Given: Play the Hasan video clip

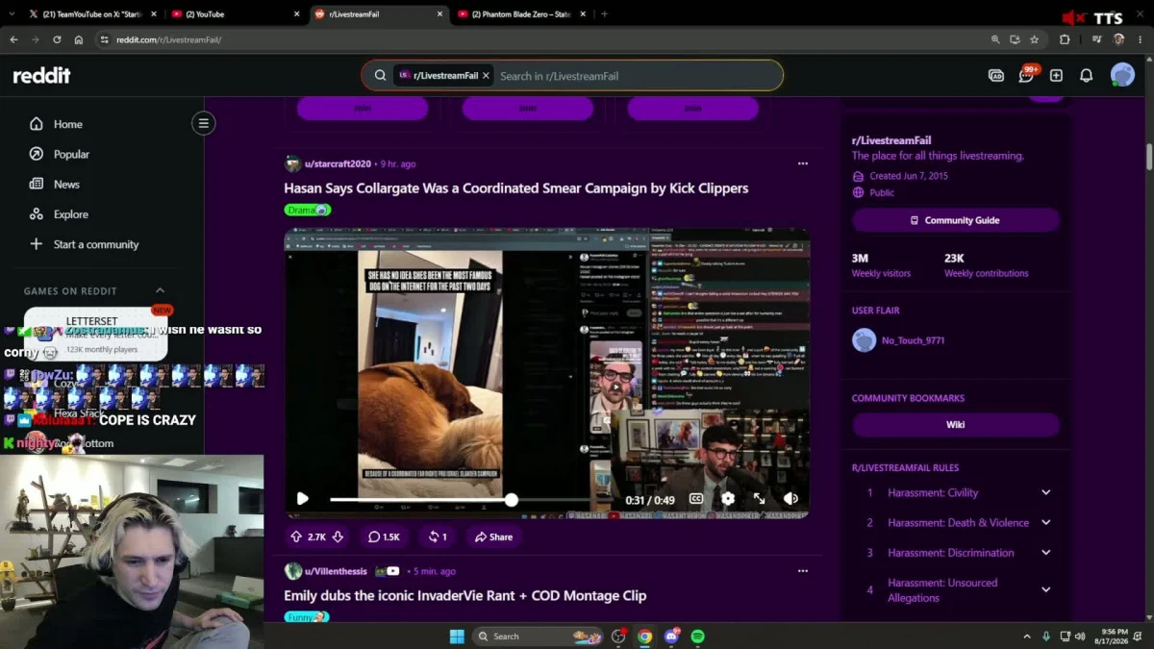Looking at the screenshot, I should 303,498.
